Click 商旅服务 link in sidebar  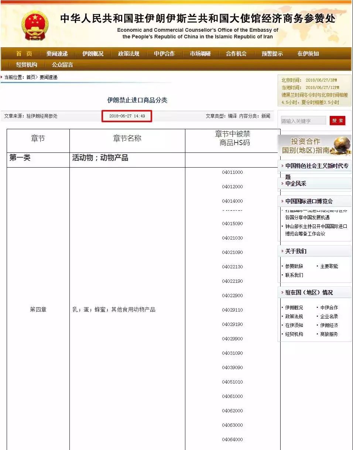point(329,334)
